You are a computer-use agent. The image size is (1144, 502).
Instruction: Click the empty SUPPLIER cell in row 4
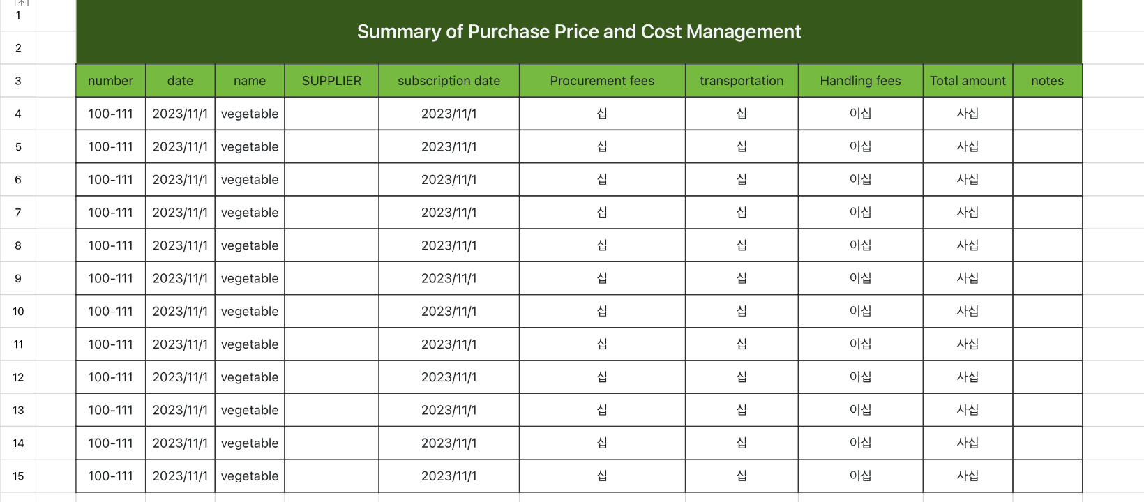(x=331, y=114)
